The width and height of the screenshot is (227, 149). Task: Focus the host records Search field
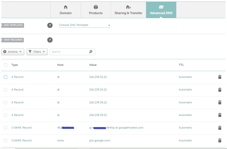pos(72,52)
